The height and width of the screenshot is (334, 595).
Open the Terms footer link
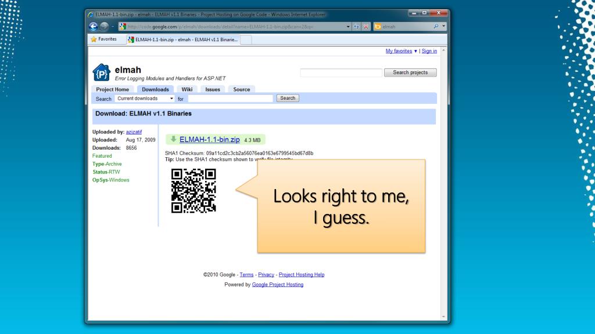point(246,274)
